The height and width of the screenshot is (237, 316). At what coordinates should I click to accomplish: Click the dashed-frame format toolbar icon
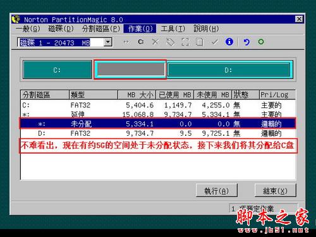[x=185, y=42]
